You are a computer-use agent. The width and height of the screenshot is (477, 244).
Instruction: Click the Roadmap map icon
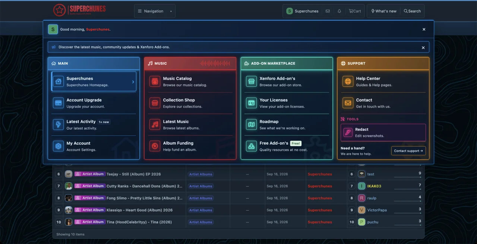(251, 125)
